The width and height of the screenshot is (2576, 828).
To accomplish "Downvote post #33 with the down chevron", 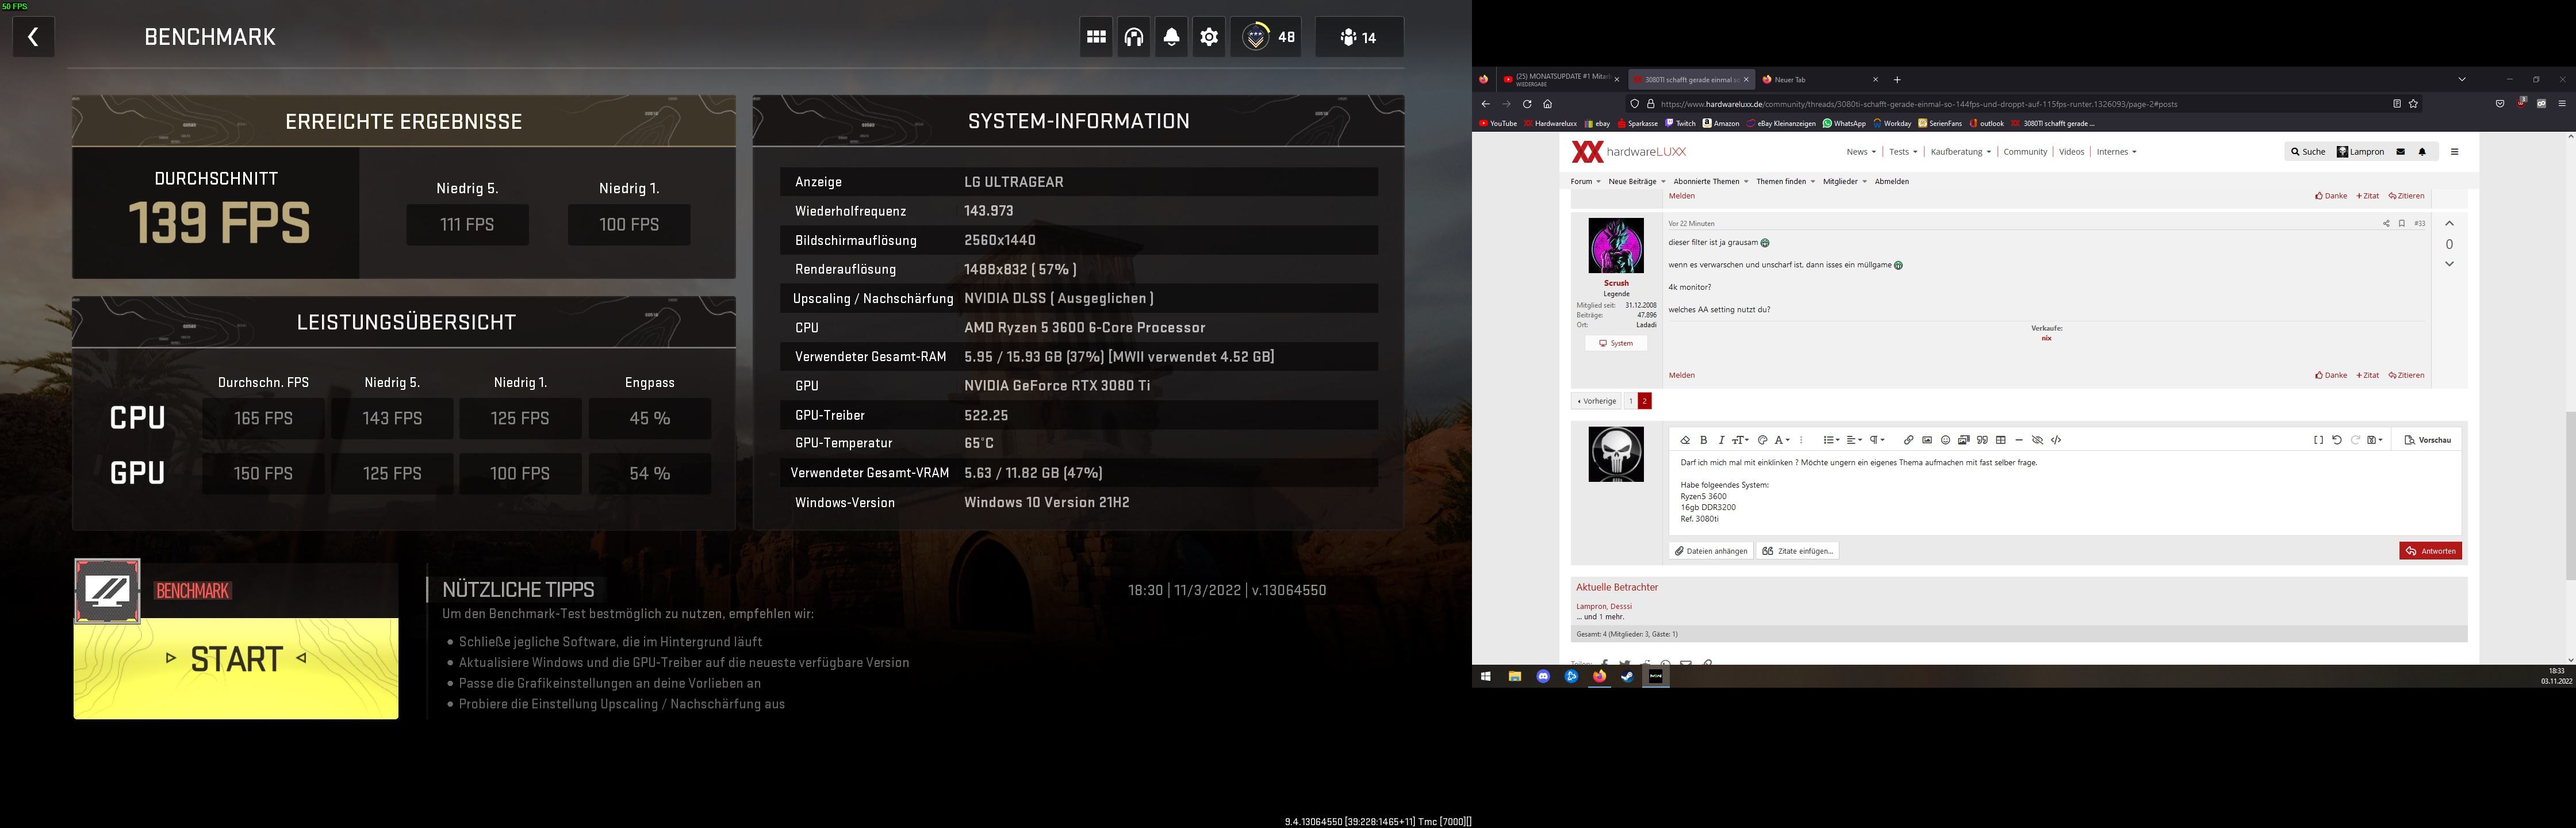I will click(x=2449, y=264).
